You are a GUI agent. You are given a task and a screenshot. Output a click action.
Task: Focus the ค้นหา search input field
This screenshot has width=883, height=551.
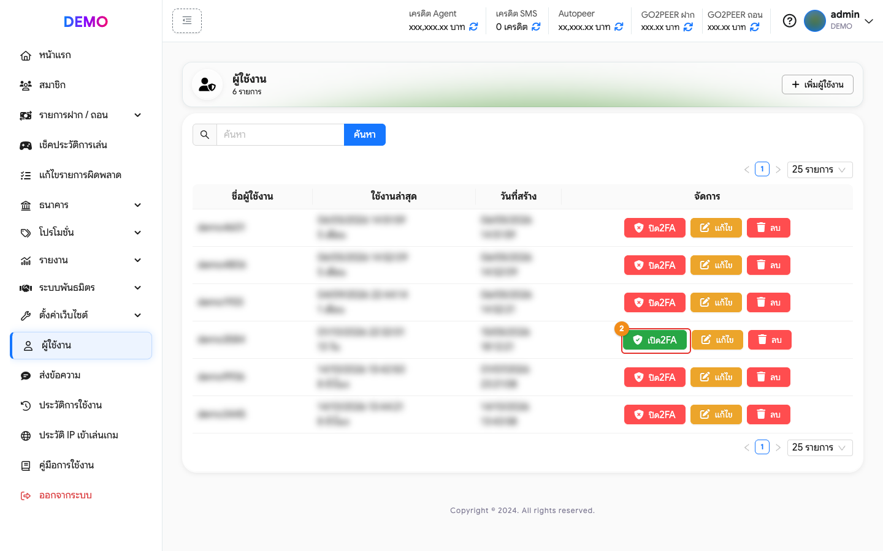[280, 135]
